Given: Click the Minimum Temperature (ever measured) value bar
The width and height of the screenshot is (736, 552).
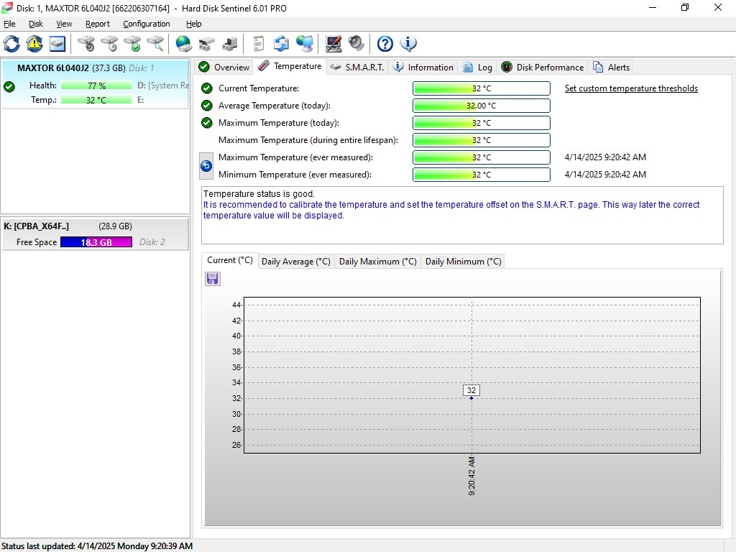Looking at the screenshot, I should click(481, 175).
